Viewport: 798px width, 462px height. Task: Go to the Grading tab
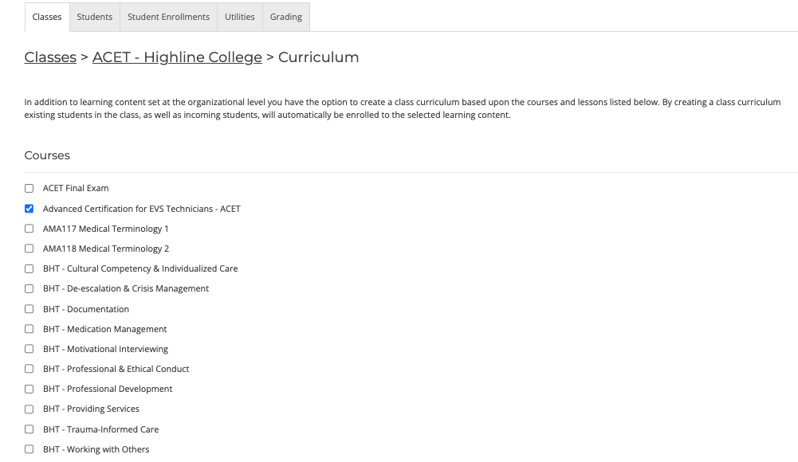click(286, 17)
